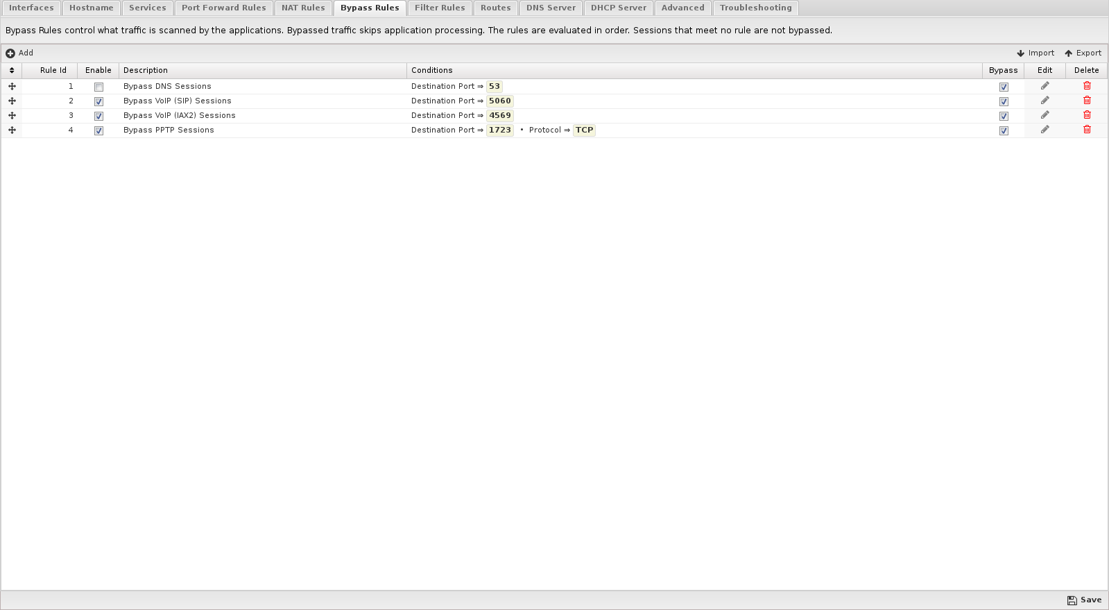Click the edit pencil for Bypass DNS Sessions
This screenshot has width=1109, height=610.
tap(1044, 86)
